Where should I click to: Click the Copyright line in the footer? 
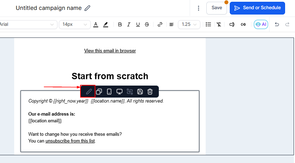(96, 101)
